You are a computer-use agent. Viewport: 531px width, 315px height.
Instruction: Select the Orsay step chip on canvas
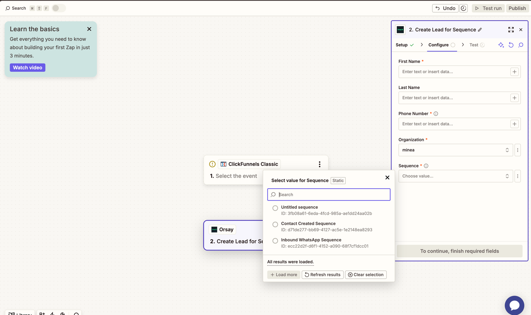(222, 229)
